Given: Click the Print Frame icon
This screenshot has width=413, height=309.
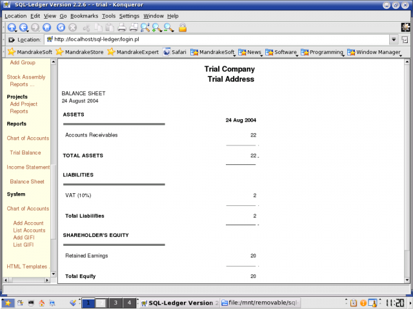Looking at the screenshot, I should pyautogui.click(x=134, y=27).
